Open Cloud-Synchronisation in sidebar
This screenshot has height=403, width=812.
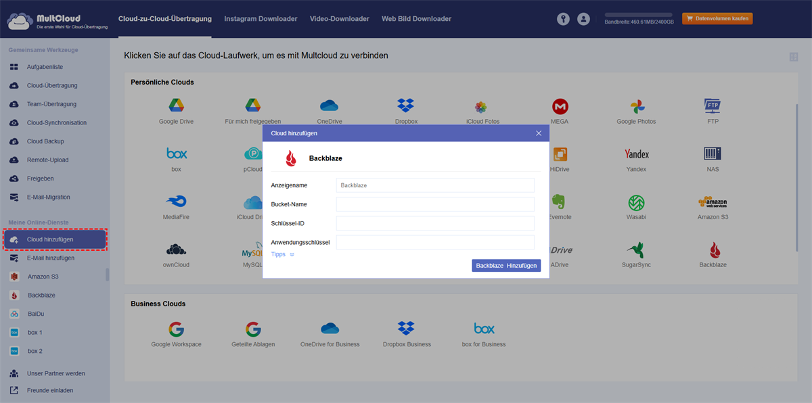[56, 123]
